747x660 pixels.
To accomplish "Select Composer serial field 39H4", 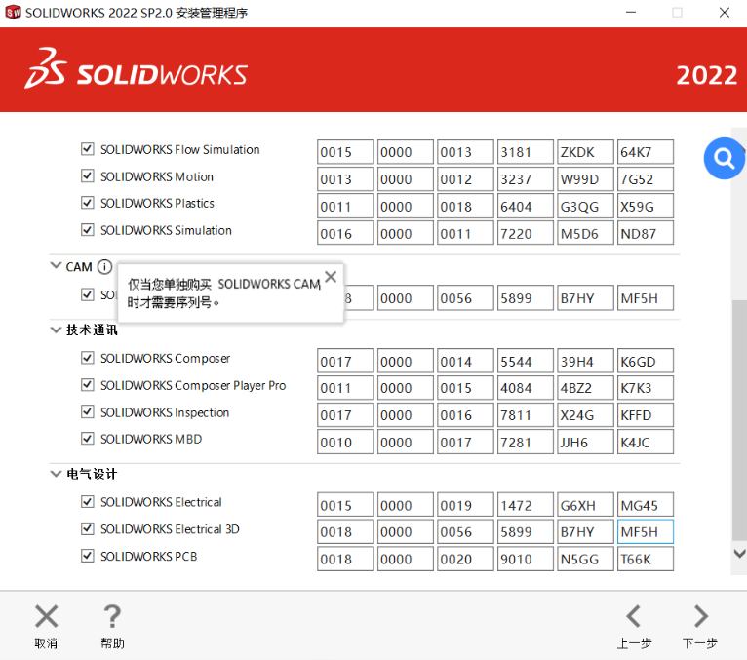I will [x=585, y=361].
